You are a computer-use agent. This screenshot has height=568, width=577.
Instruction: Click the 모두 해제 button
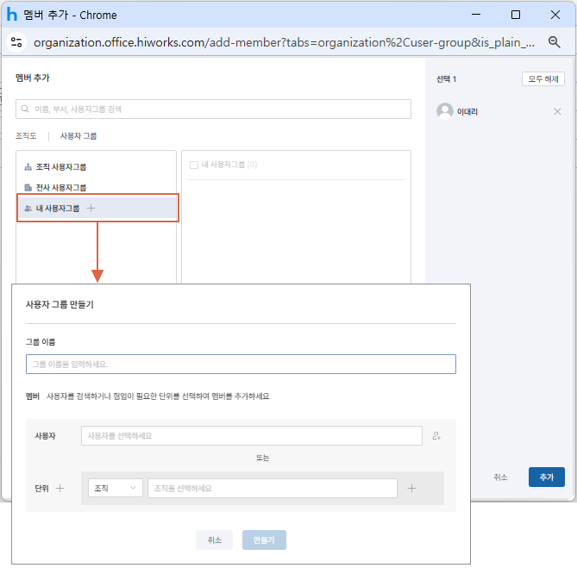[x=543, y=79]
